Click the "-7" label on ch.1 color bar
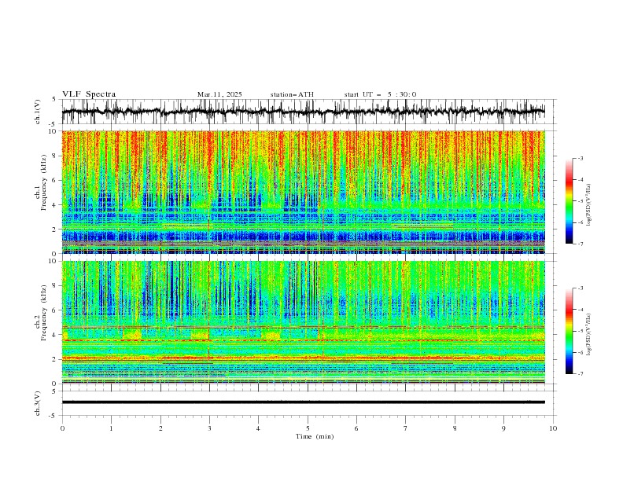The height and width of the screenshot is (481, 623). click(580, 244)
